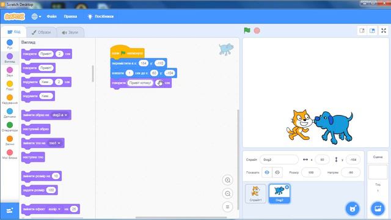This screenshot has height=220, width=391.
Task: Switch to the Звуки tab
Action: [70, 32]
